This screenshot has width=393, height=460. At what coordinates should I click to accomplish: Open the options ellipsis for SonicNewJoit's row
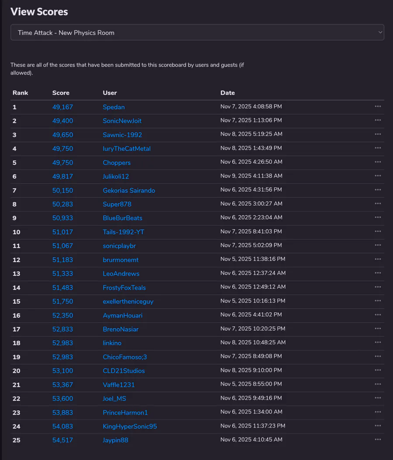point(378,121)
